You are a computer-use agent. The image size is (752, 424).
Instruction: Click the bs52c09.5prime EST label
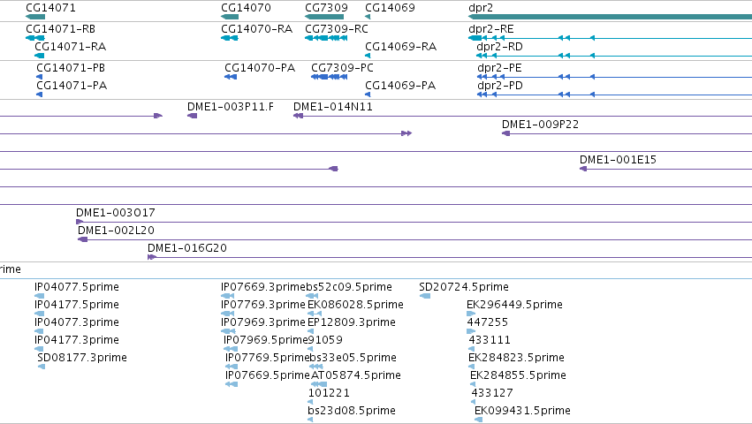tap(349, 287)
